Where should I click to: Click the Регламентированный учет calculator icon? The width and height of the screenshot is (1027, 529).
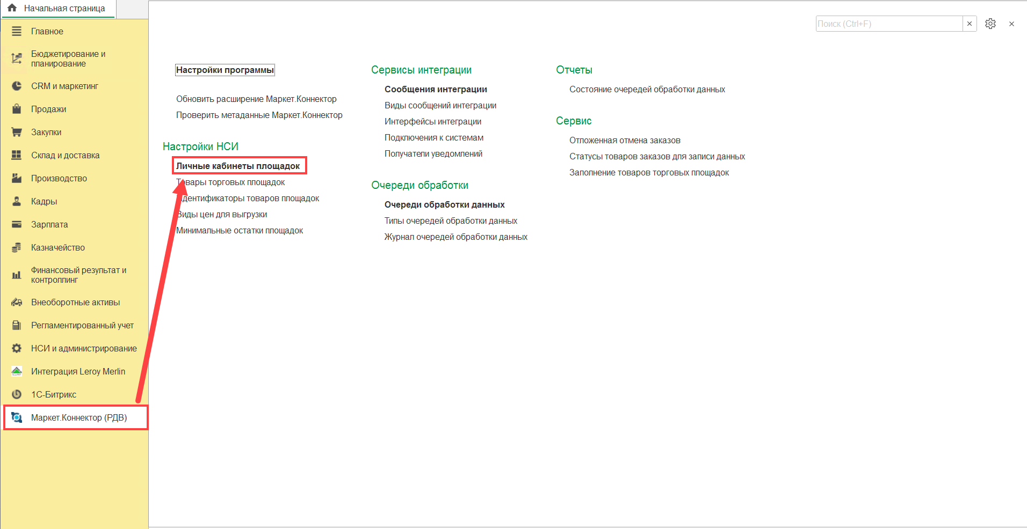point(17,325)
